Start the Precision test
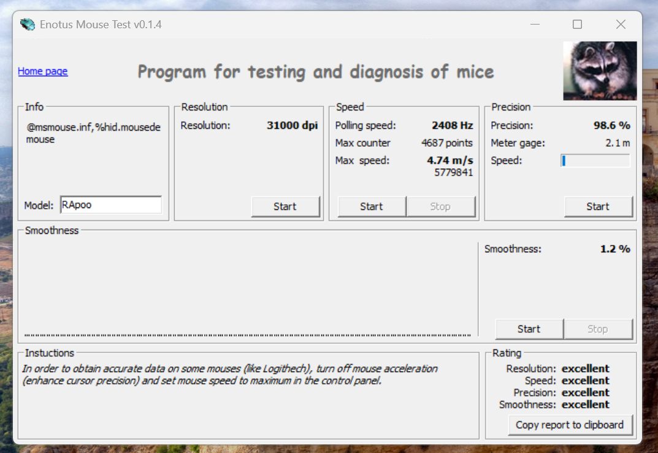Viewport: 658px width, 453px height. click(x=598, y=206)
